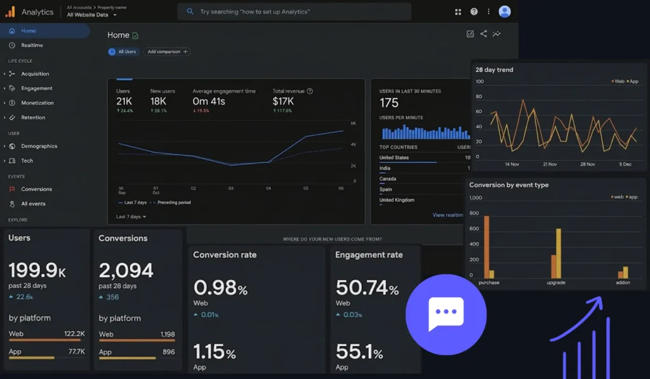Go to All events in sidebar
This screenshot has width=650, height=379.
(x=33, y=204)
